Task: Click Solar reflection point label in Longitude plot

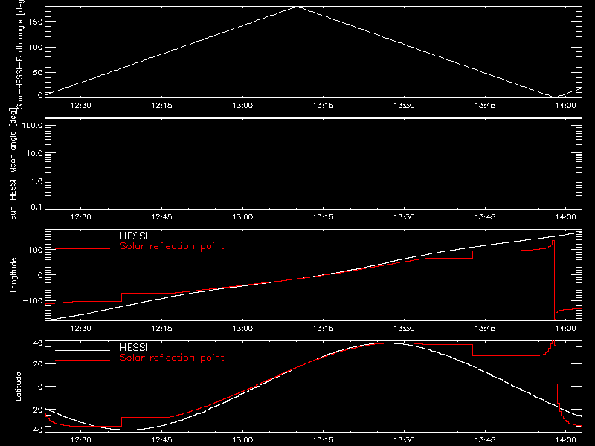Action: [172, 246]
